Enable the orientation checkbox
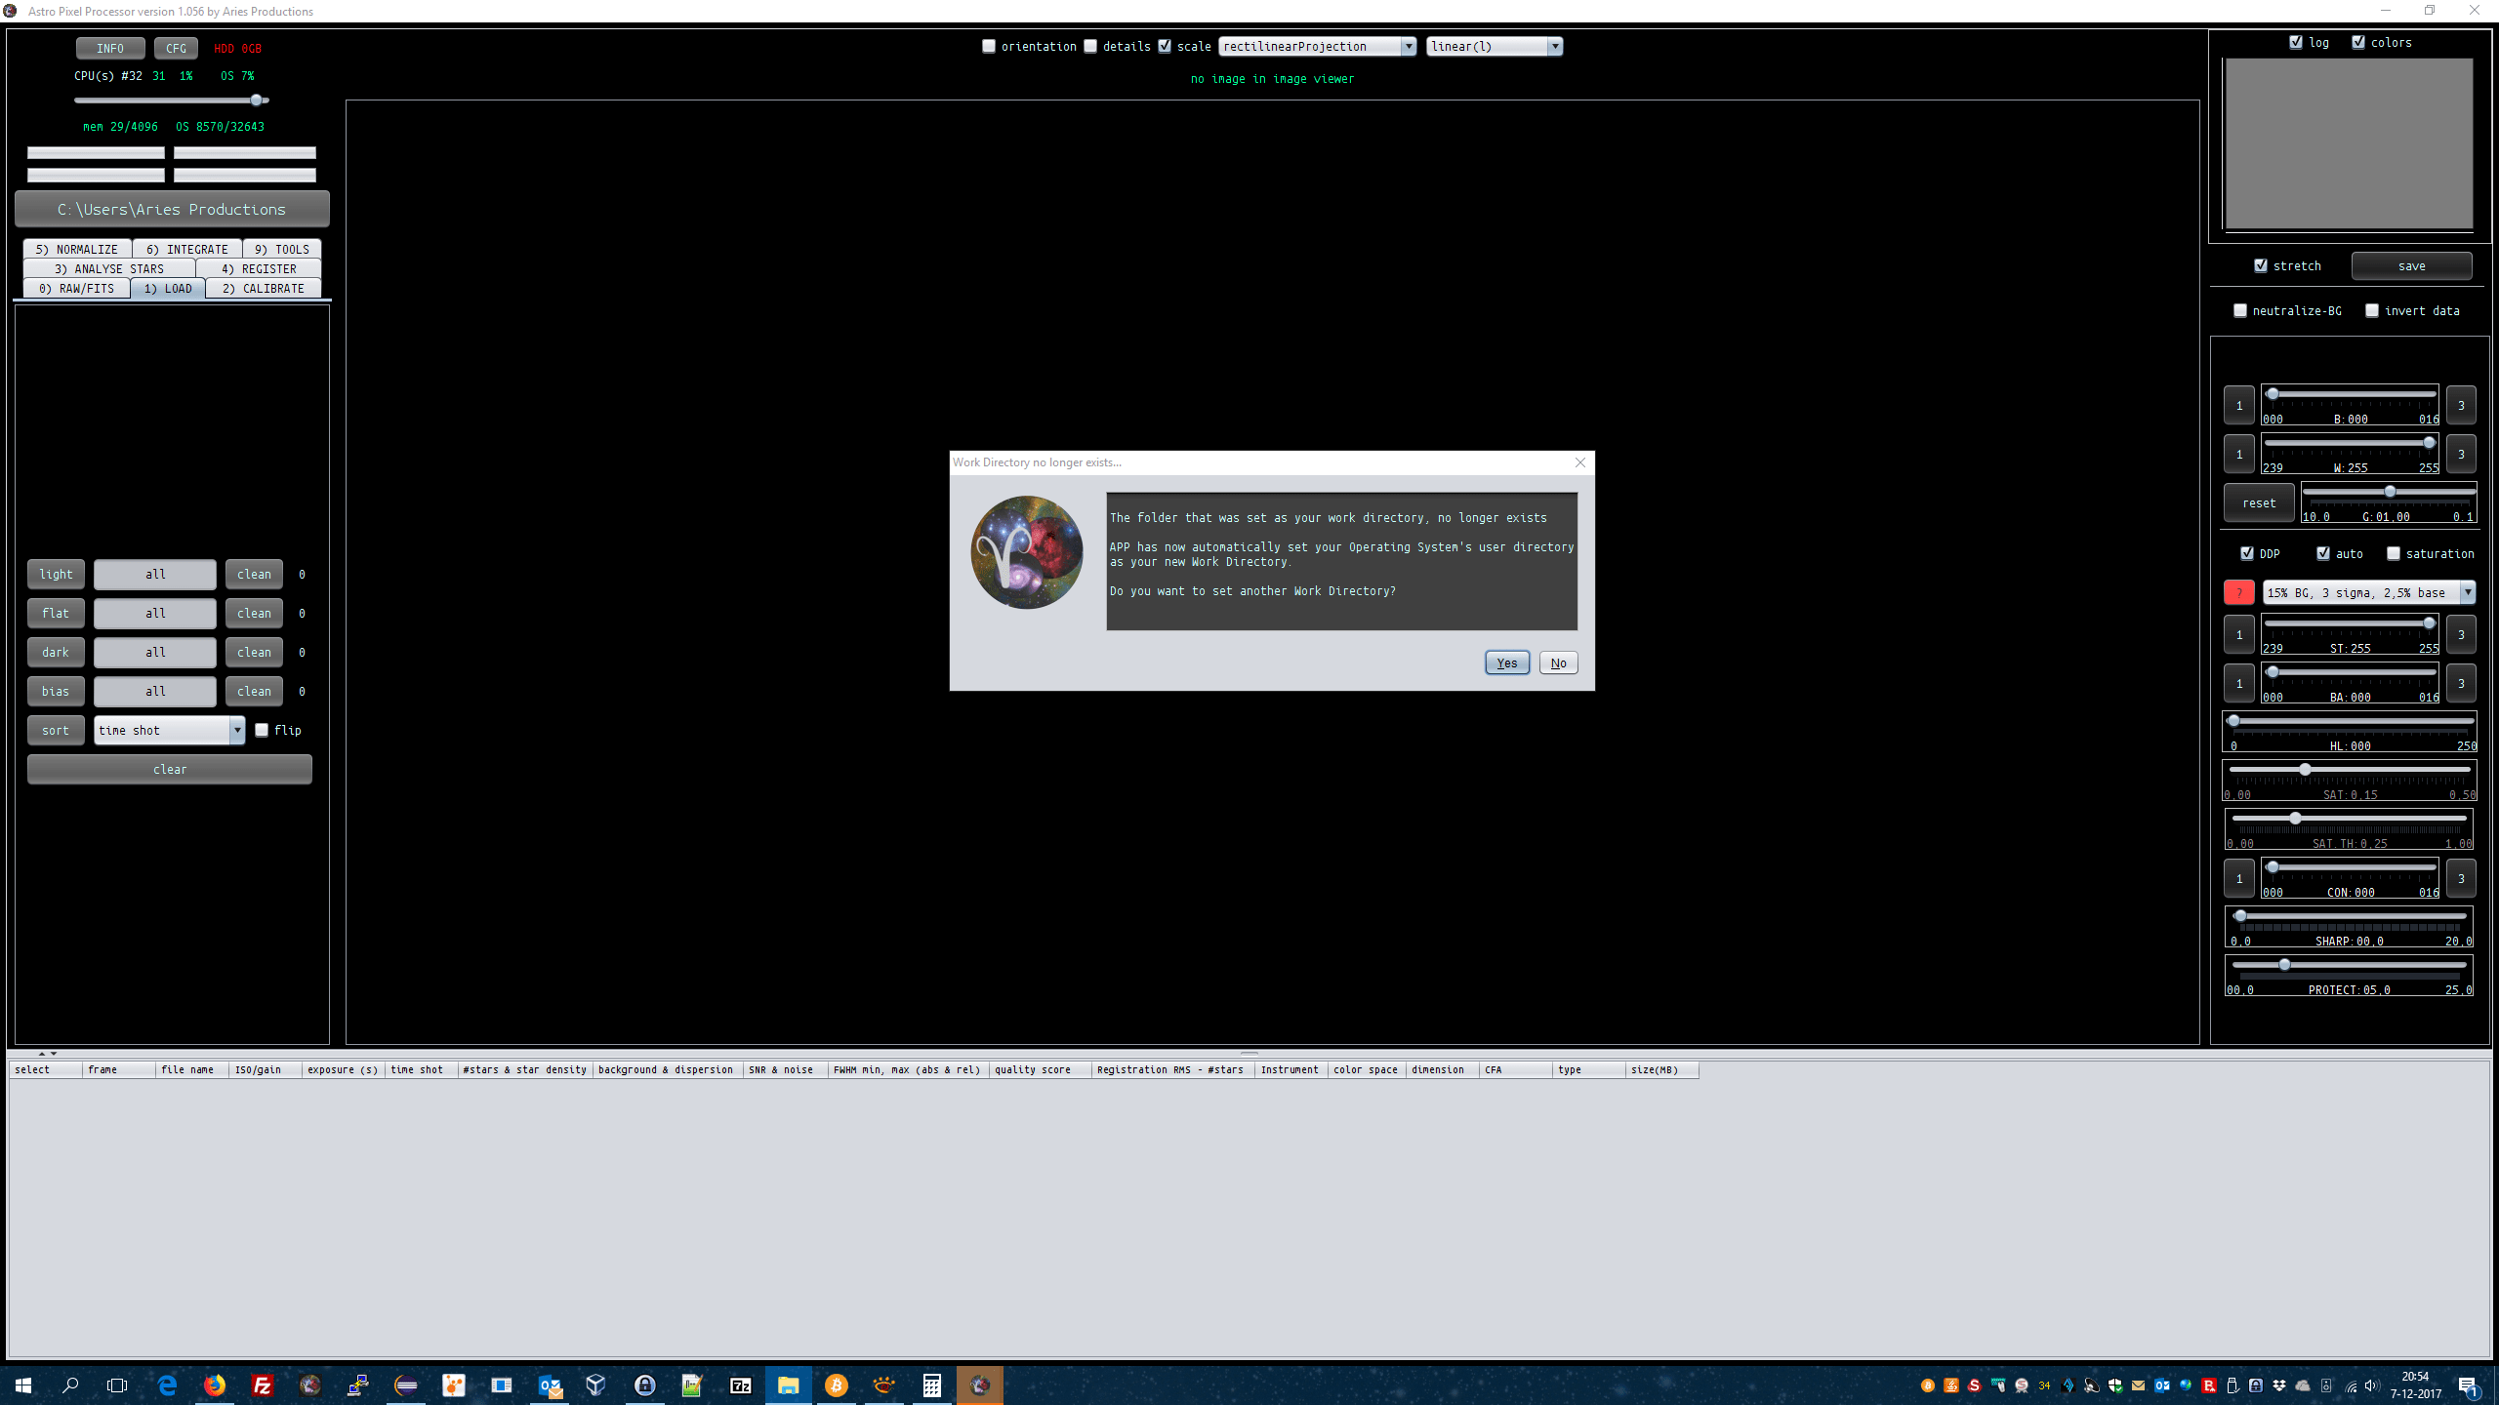The width and height of the screenshot is (2499, 1405). pyautogui.click(x=989, y=46)
